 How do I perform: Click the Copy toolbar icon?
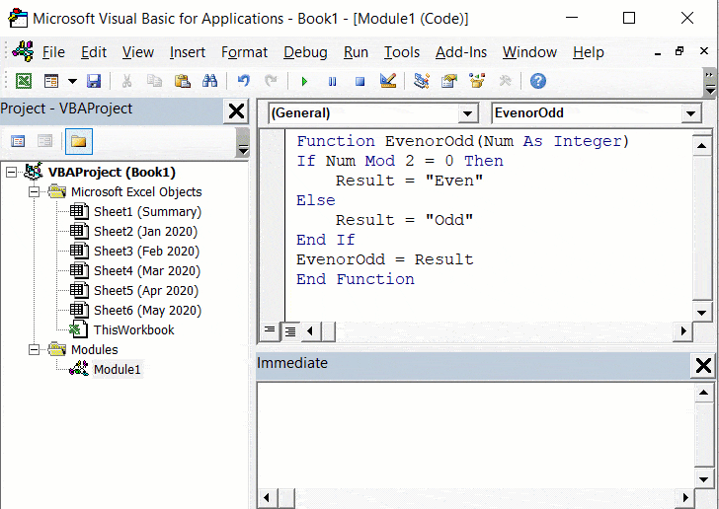(x=154, y=81)
